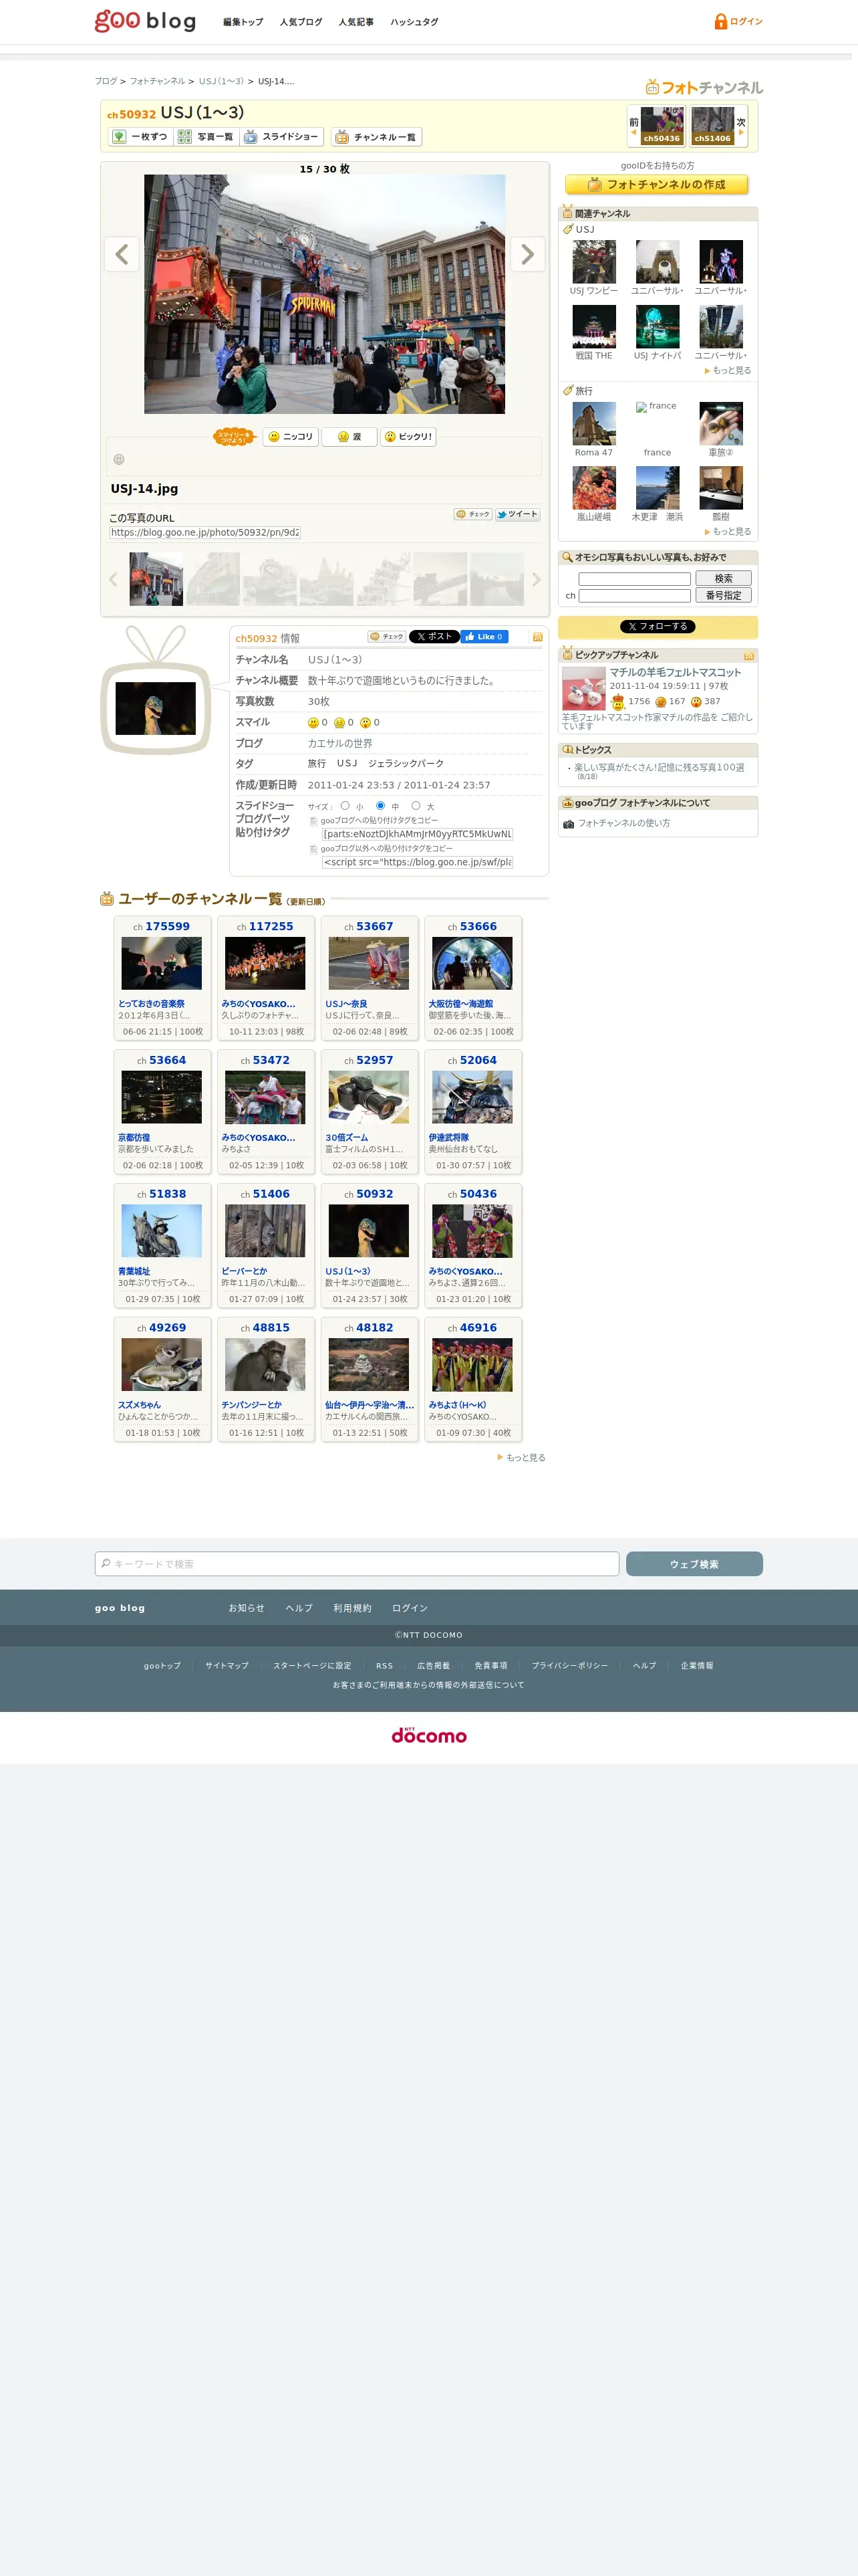Image resolution: width=858 pixels, height=2576 pixels.
Task: Open 戦国 THE related channel thumbnail
Action: [x=593, y=327]
